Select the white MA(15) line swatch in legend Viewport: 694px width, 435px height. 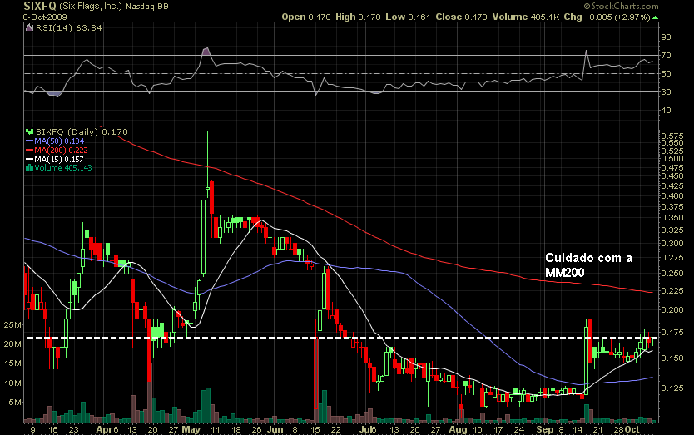point(30,160)
